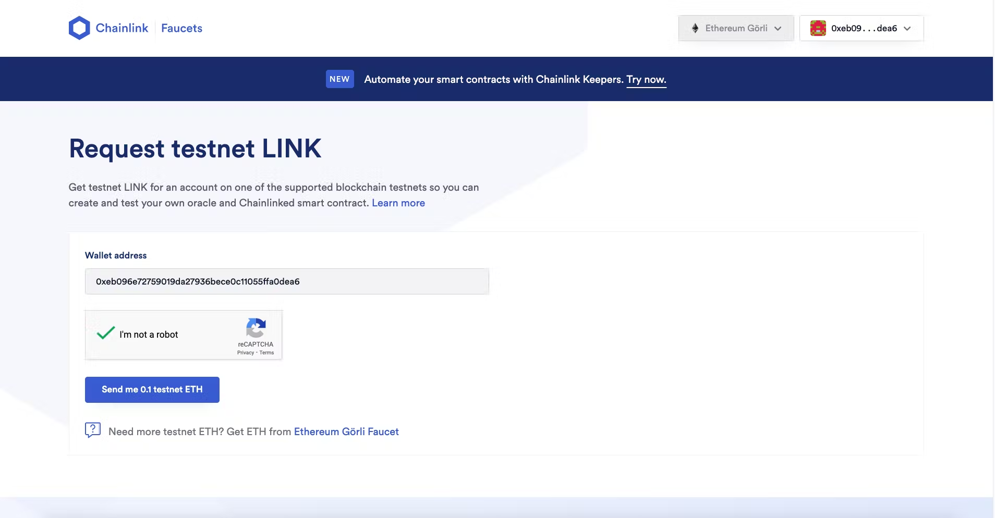Click the Chainlink hexagon logo icon
Image resolution: width=995 pixels, height=518 pixels.
pyautogui.click(x=79, y=28)
